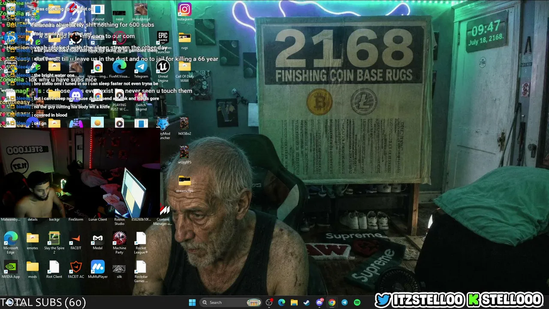Open Microsoft Edge from the taskbar

click(x=281, y=303)
